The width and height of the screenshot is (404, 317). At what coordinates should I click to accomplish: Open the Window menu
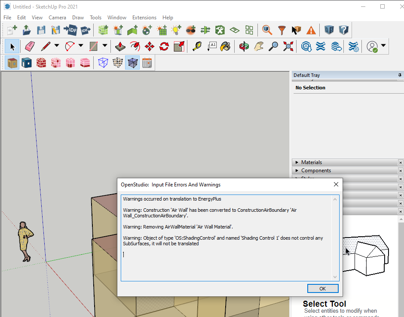pyautogui.click(x=117, y=18)
